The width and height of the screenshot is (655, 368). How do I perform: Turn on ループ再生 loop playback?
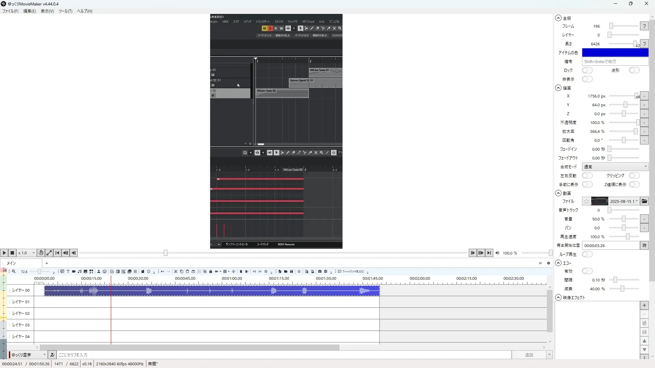pyautogui.click(x=587, y=255)
